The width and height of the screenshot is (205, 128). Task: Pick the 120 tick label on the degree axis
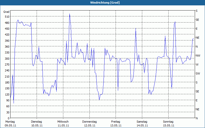pos(7,94)
